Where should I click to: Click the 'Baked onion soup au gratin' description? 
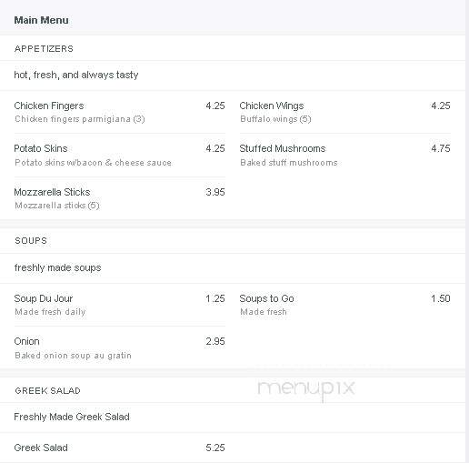click(73, 356)
